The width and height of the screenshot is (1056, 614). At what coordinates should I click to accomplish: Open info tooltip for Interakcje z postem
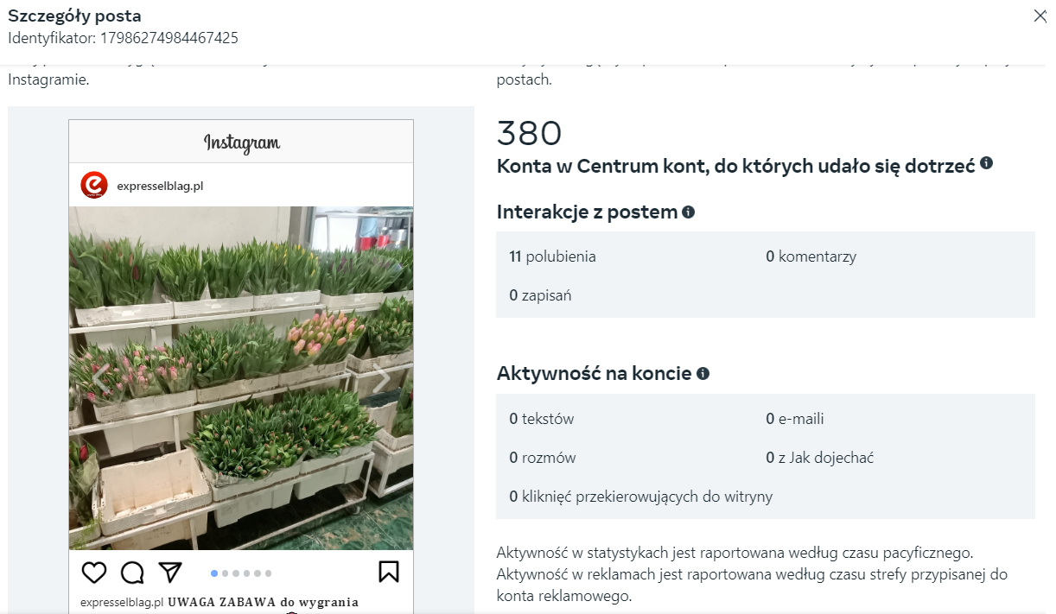688,212
